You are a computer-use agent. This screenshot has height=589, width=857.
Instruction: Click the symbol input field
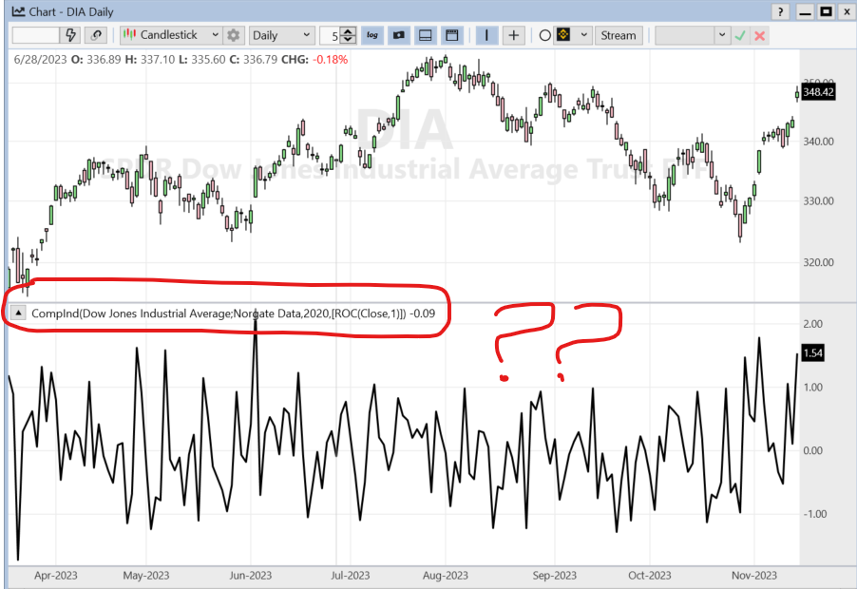click(x=36, y=35)
